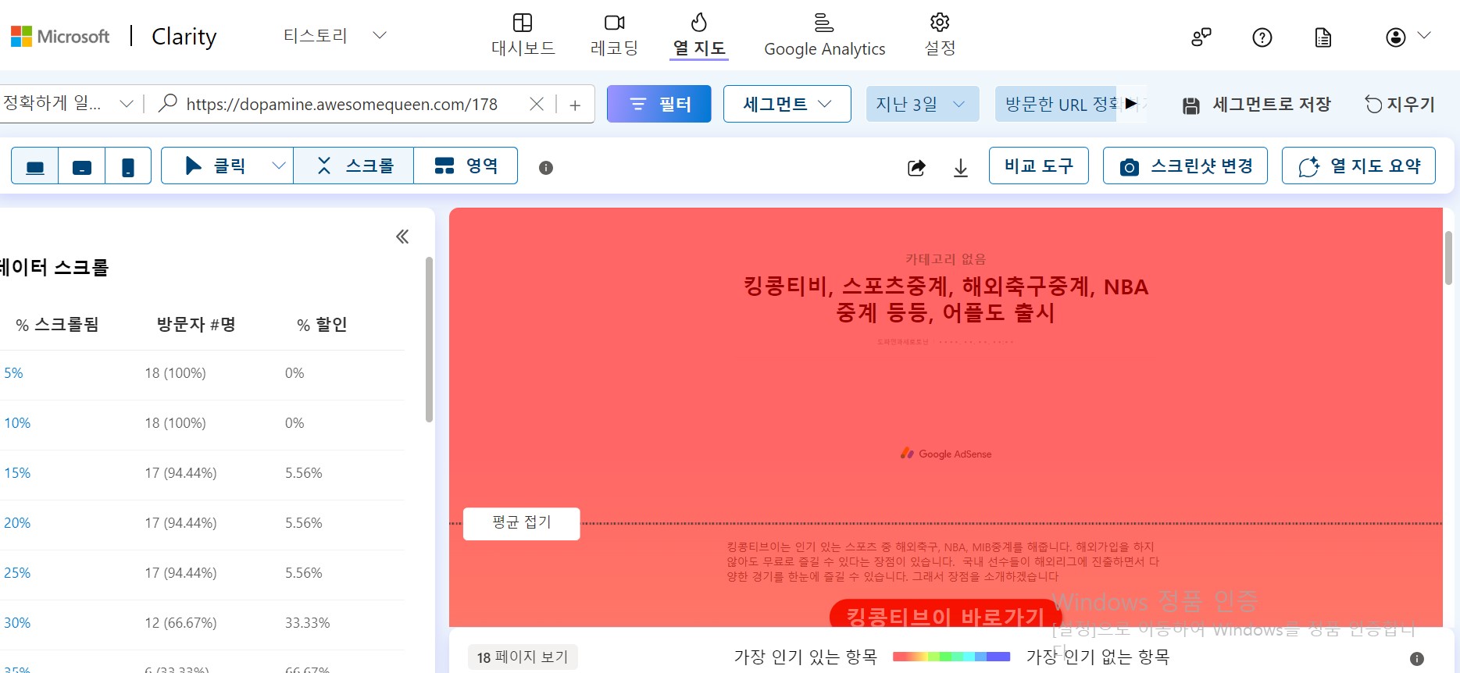Click the % 할인 column header
The image size is (1460, 673).
tap(322, 325)
